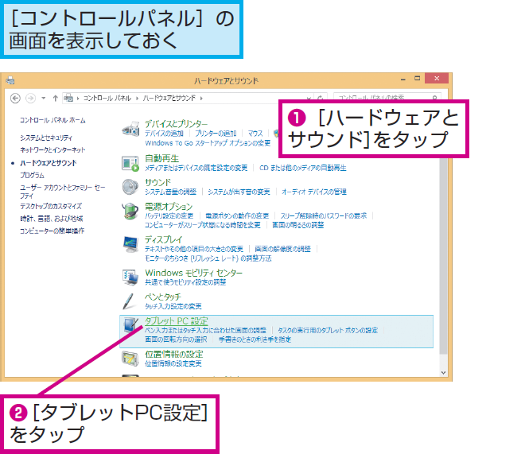Click テキストやその他の項目の大きさの変更

(x=194, y=249)
